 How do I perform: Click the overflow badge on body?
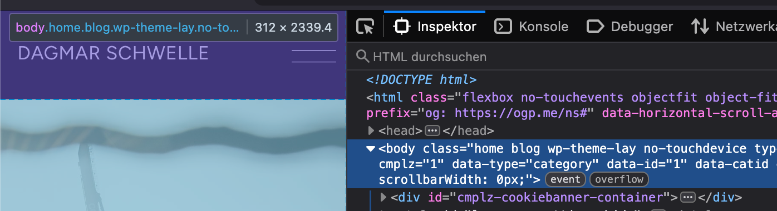[x=619, y=179]
